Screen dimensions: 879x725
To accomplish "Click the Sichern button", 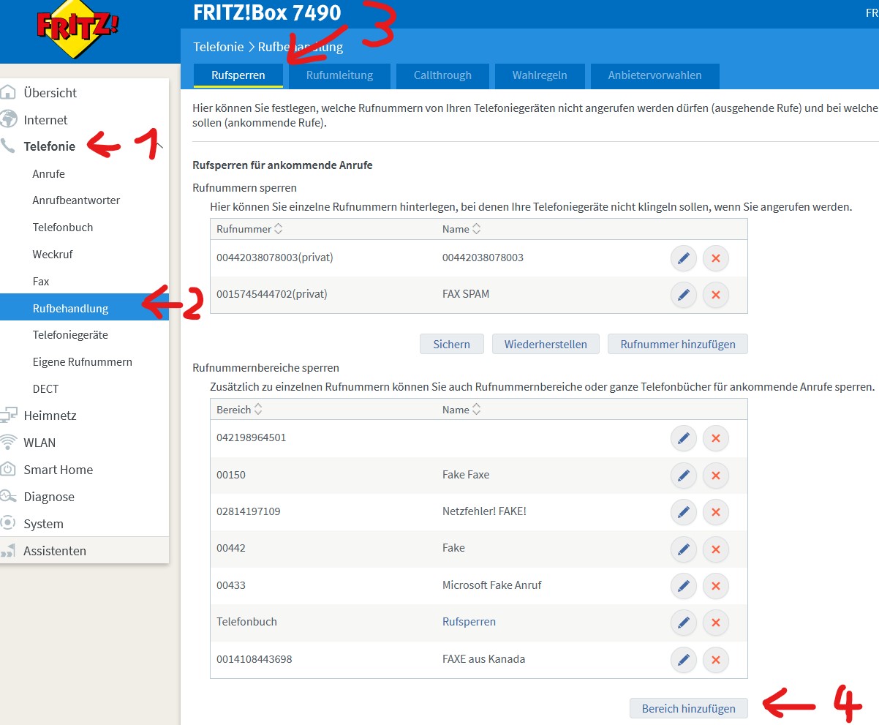I will pyautogui.click(x=451, y=344).
